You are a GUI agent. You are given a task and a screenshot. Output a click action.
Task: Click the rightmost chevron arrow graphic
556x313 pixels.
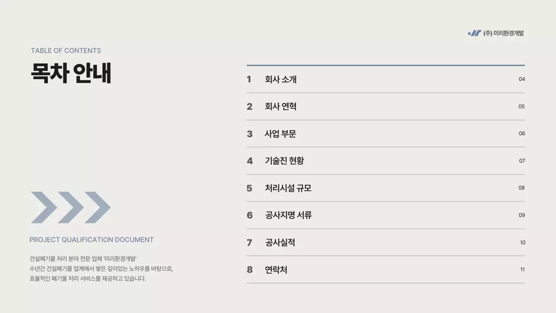tap(98, 207)
